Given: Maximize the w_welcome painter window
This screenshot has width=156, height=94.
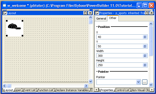Looking at the screenshot, I should 145,5.
